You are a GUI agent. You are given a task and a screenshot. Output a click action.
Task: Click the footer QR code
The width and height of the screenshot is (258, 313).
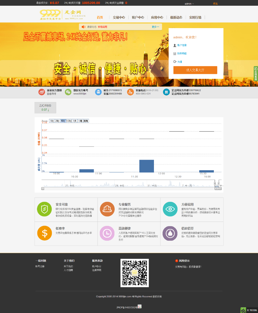click(x=135, y=273)
